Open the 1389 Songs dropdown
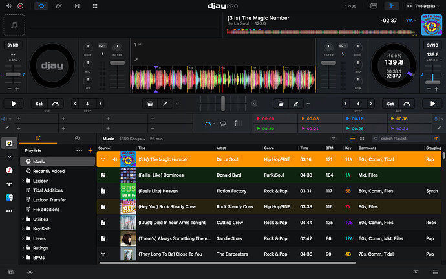This screenshot has height=279, width=446. [x=133, y=139]
